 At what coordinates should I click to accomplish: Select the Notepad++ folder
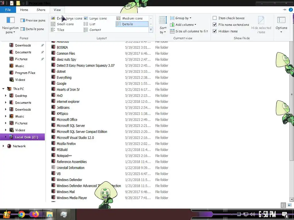click(64, 156)
